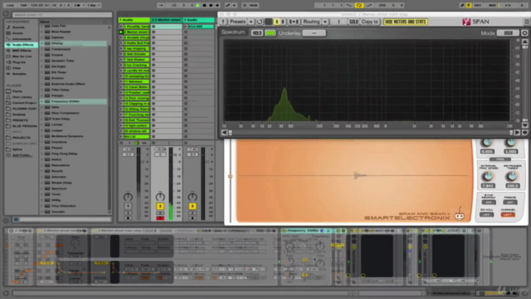Launch the Kick-909 clip on track 3
This screenshot has height=299, width=531.
186,27
